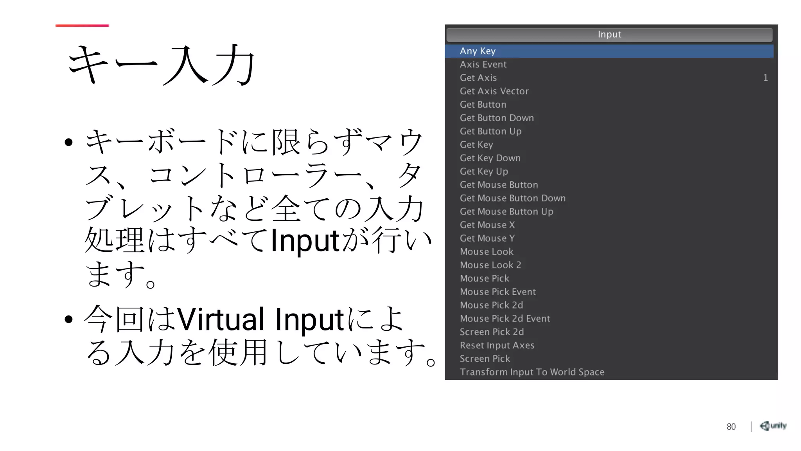Pick Get Key Down action
Image resolution: width=801 pixels, height=451 pixels.
coord(490,158)
